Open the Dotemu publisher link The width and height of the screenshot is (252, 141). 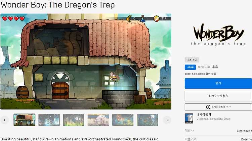pyautogui.click(x=246, y=139)
